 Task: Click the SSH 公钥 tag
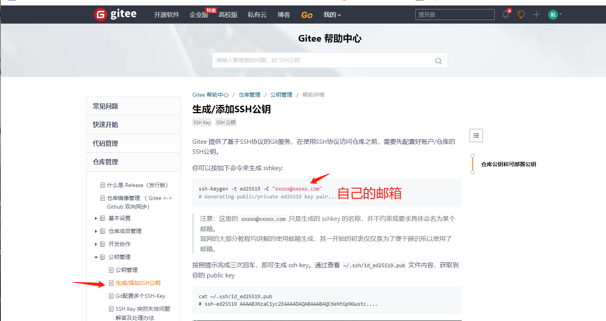tap(226, 123)
